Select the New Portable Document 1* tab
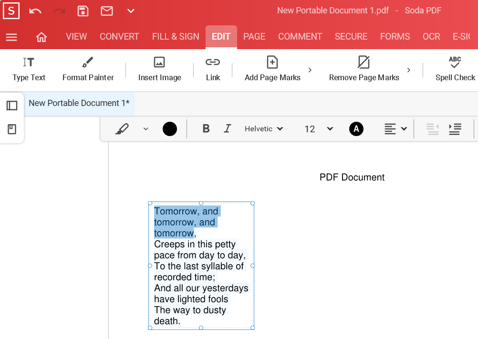 click(x=79, y=103)
